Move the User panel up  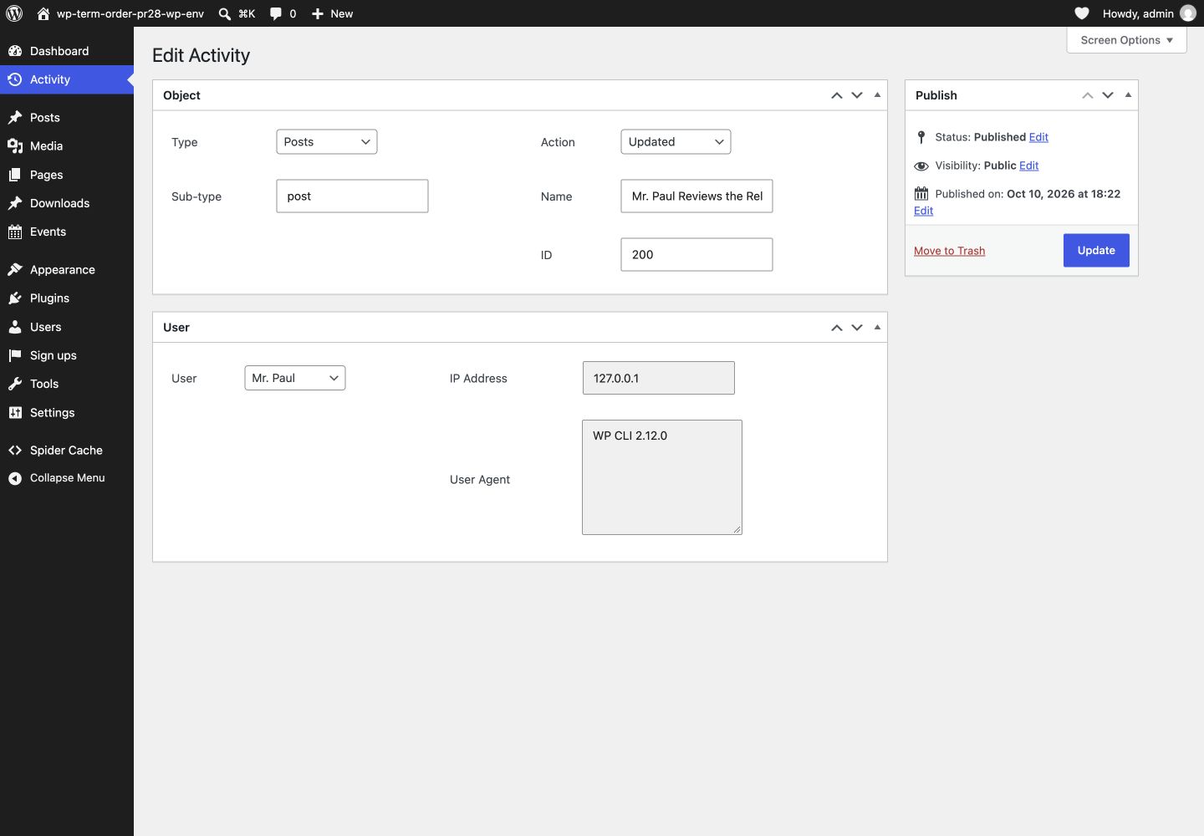coord(837,328)
